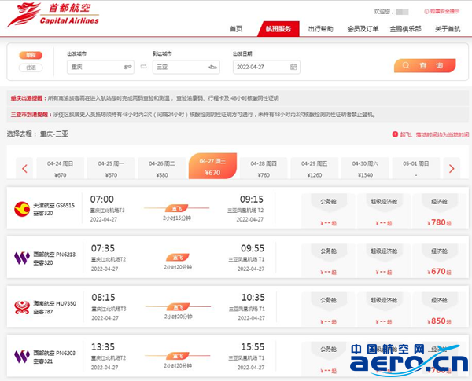Image resolution: width=472 pixels, height=381 pixels.
Task: Select the 04-26 周二 ¥580 date tab
Action: [162, 169]
